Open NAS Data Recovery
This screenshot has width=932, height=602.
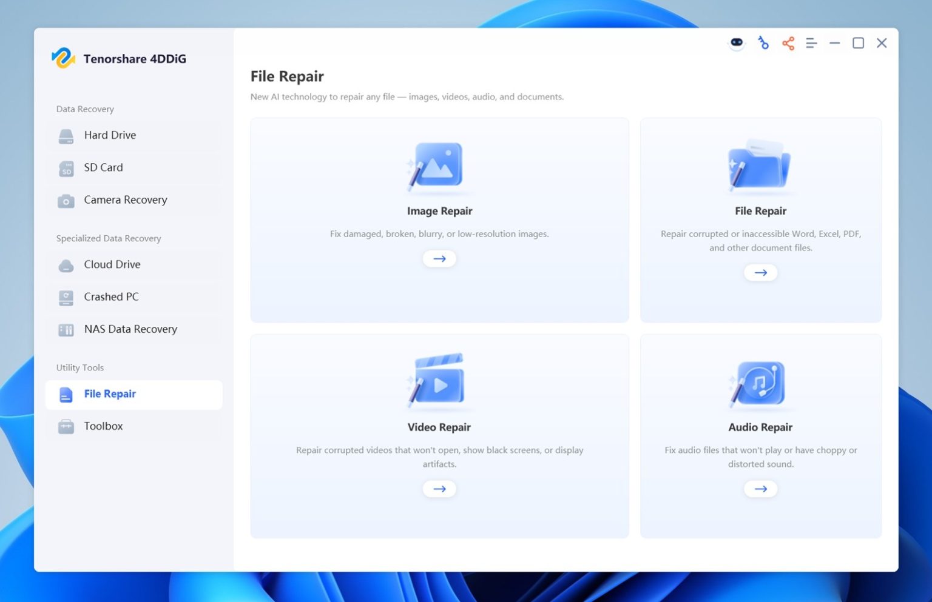point(134,329)
